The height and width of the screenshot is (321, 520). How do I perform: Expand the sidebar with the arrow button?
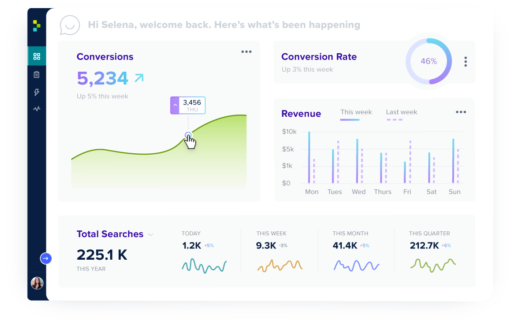46,258
